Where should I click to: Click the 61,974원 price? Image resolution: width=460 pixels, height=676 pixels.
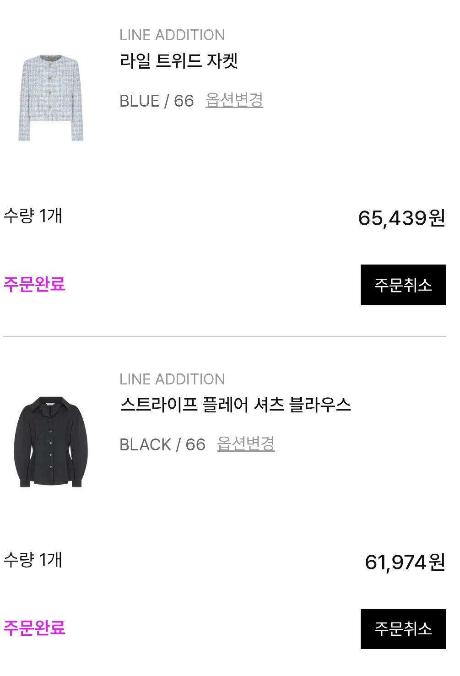click(405, 562)
